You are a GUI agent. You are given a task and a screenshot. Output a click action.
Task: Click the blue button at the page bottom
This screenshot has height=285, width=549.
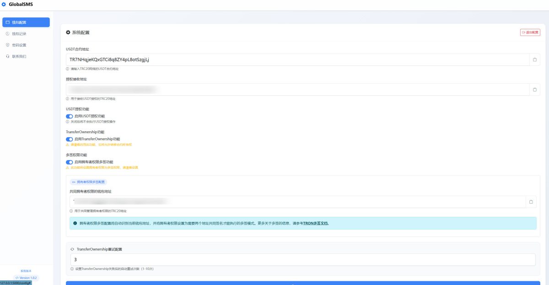click(303, 283)
